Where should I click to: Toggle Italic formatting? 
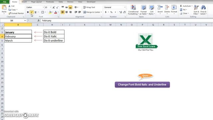pyautogui.click(x=32, y=12)
